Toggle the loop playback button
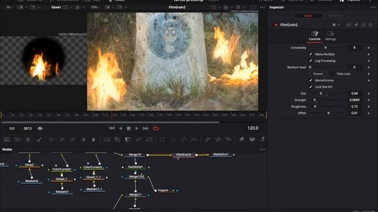This screenshot has height=212, width=378. (x=156, y=128)
